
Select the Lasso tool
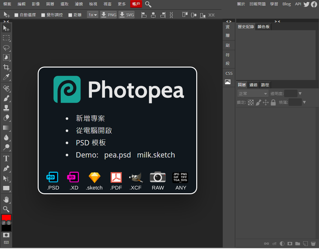pyautogui.click(x=6, y=48)
